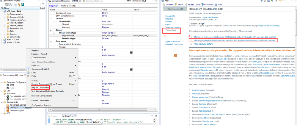Choose Inspector - Pinned from context menu

tap(39, 54)
